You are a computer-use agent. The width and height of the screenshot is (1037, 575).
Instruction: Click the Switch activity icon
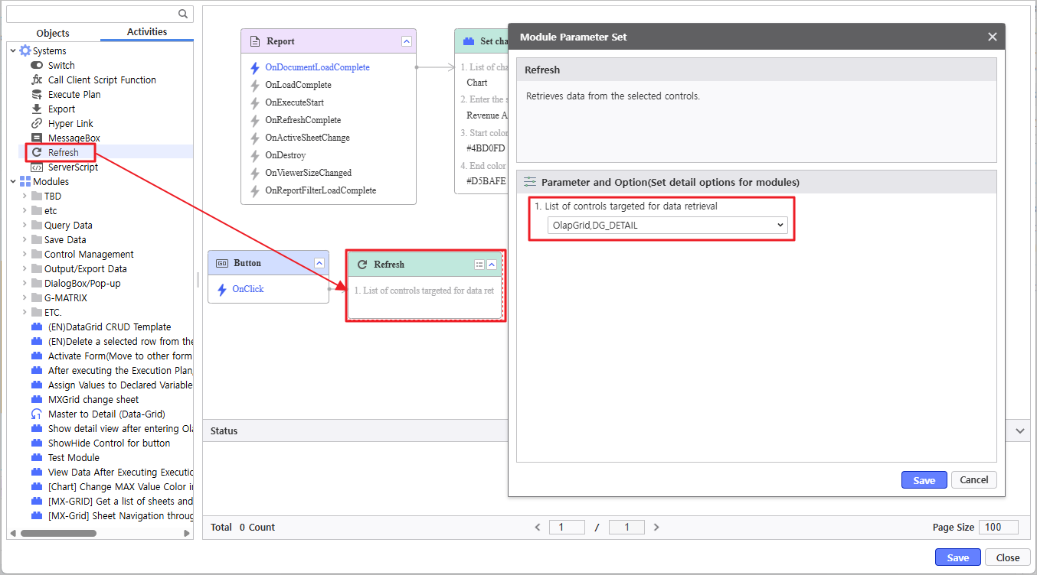click(37, 66)
